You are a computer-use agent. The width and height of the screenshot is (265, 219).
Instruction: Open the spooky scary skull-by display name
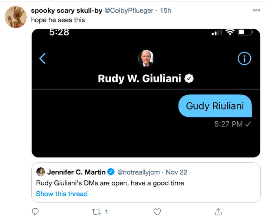(67, 11)
